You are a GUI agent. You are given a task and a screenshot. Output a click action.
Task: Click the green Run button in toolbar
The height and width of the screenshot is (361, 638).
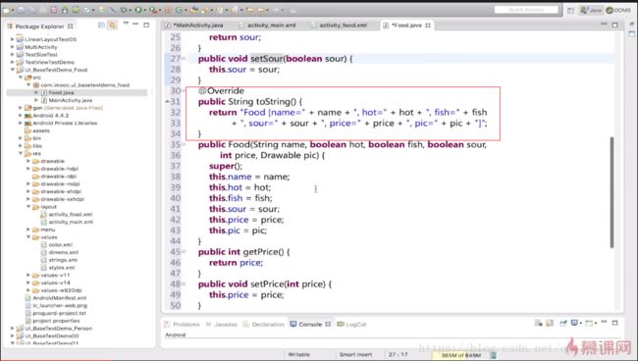click(x=138, y=10)
